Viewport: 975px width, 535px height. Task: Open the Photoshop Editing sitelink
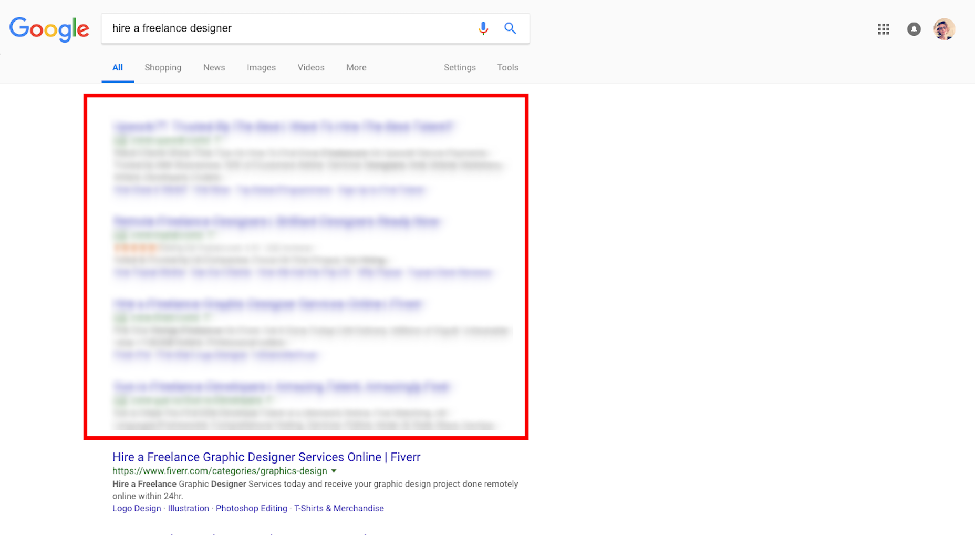(x=252, y=508)
